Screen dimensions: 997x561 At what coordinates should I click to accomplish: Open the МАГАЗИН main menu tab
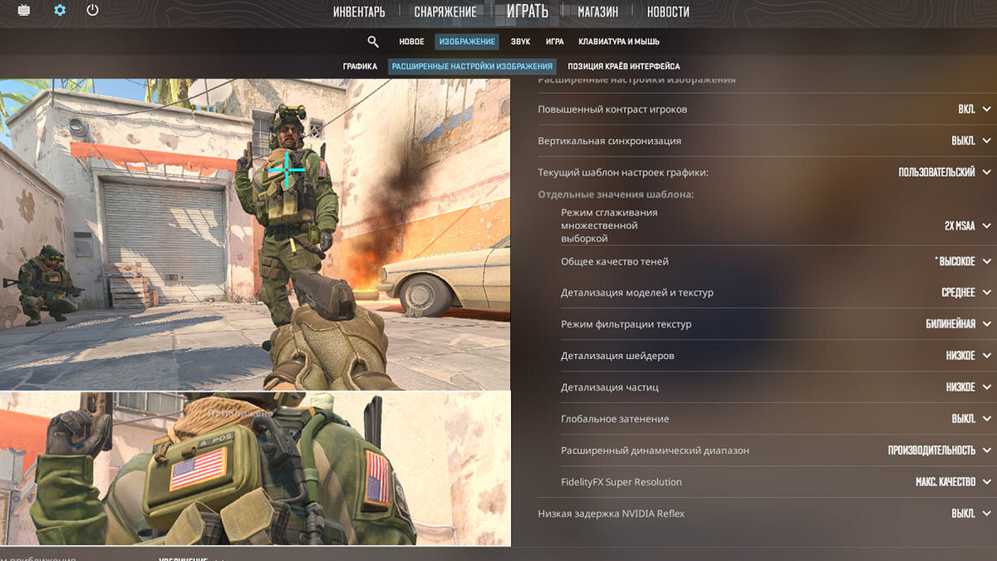point(598,12)
